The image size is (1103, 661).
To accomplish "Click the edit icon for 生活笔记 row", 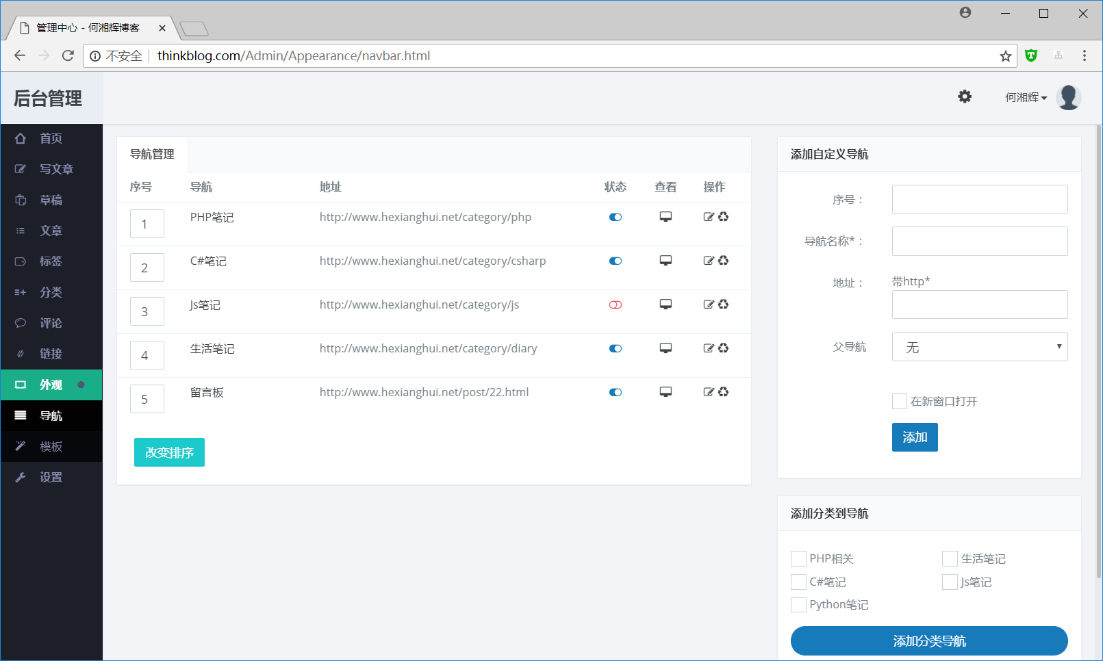I will tap(709, 348).
